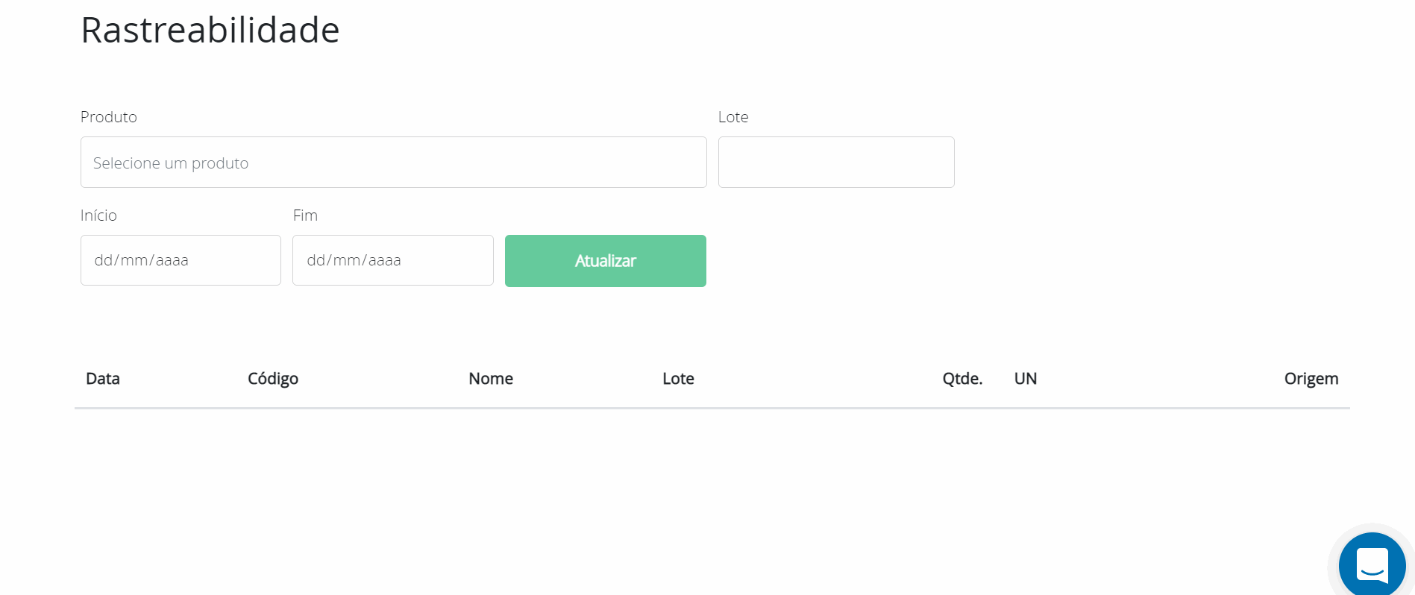This screenshot has width=1415, height=595.
Task: Click the Início field label
Action: point(98,215)
